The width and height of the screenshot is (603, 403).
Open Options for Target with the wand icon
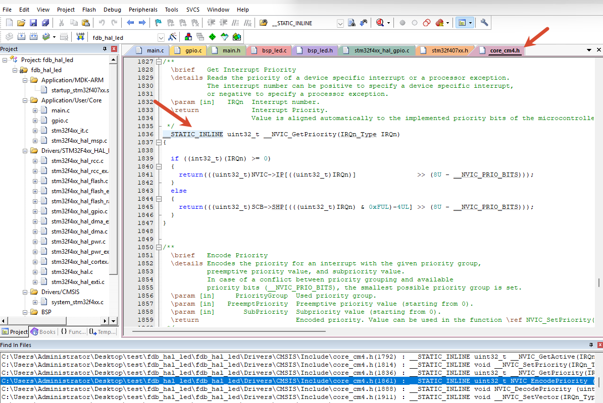pos(172,37)
